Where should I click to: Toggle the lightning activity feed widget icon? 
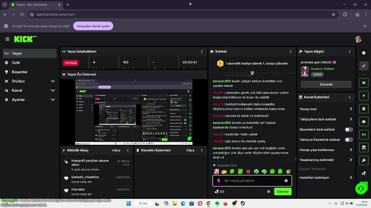click(364, 96)
